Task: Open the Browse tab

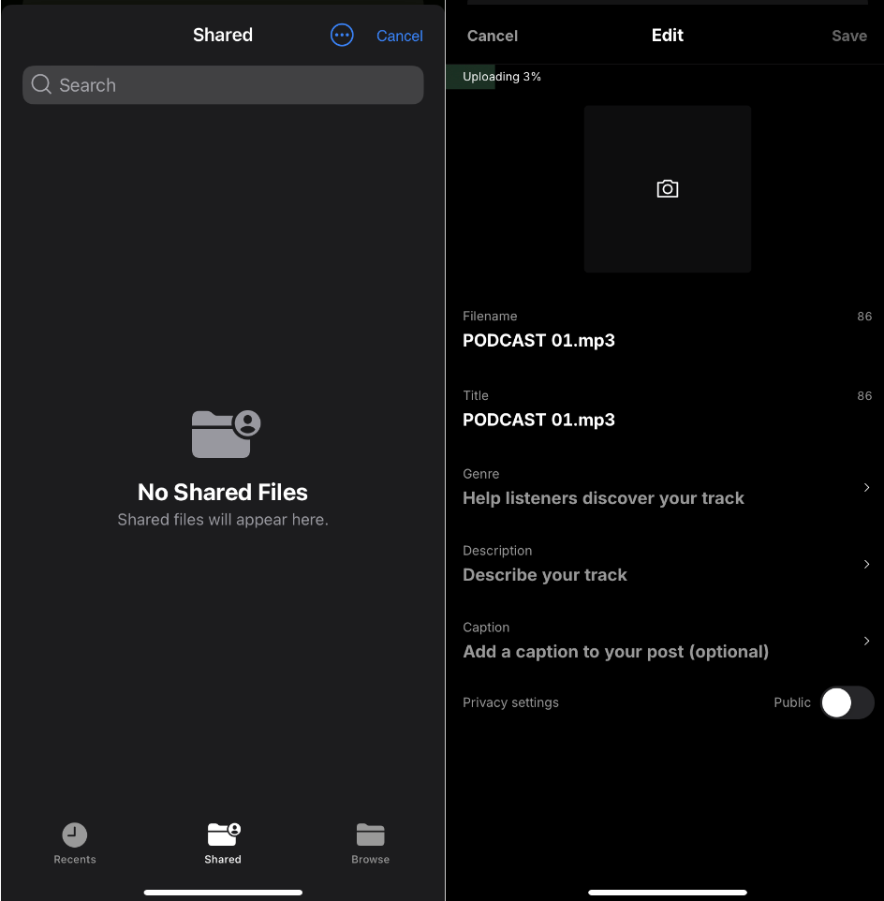Action: 371,844
